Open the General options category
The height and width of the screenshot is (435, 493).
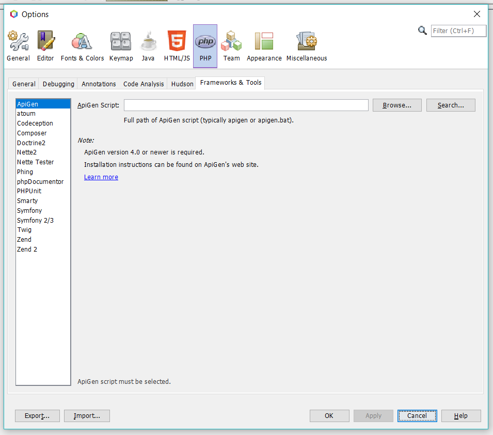18,46
